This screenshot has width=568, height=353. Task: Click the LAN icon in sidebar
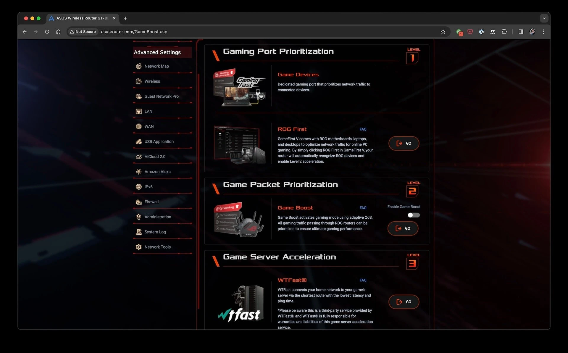[138, 112]
